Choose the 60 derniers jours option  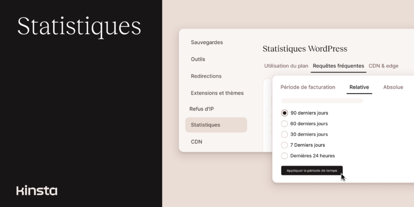click(x=284, y=124)
